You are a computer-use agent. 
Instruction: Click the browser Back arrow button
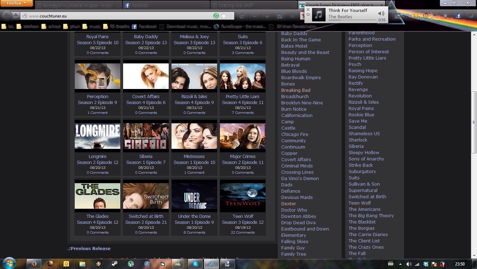click(x=7, y=16)
